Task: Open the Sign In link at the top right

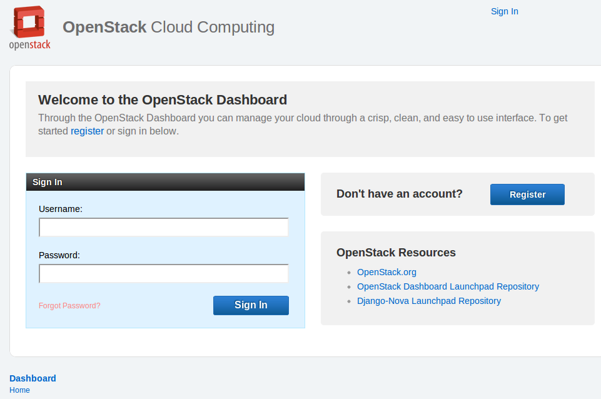Action: point(505,11)
